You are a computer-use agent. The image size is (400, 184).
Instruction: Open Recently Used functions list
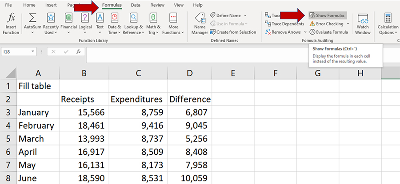pyautogui.click(x=51, y=23)
